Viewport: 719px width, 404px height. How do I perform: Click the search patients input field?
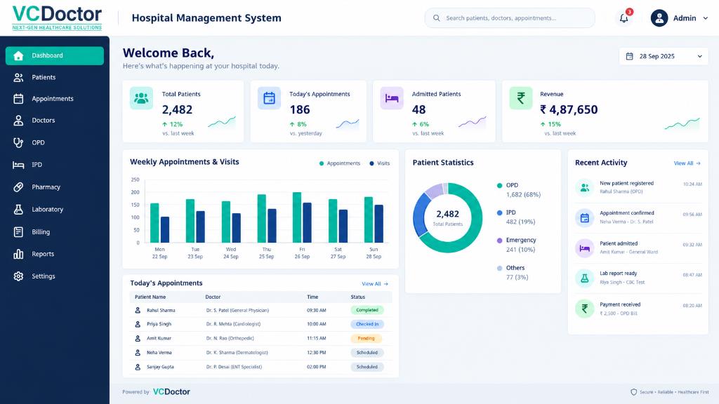510,18
